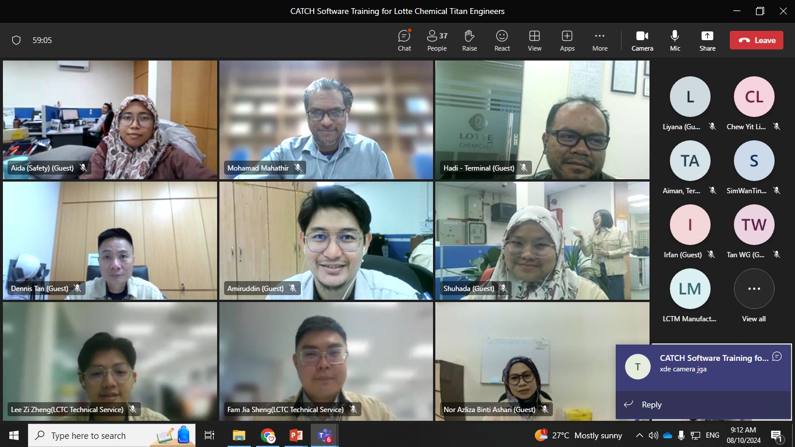Image resolution: width=795 pixels, height=447 pixels.
Task: Leave the meeting
Action: (x=756, y=40)
